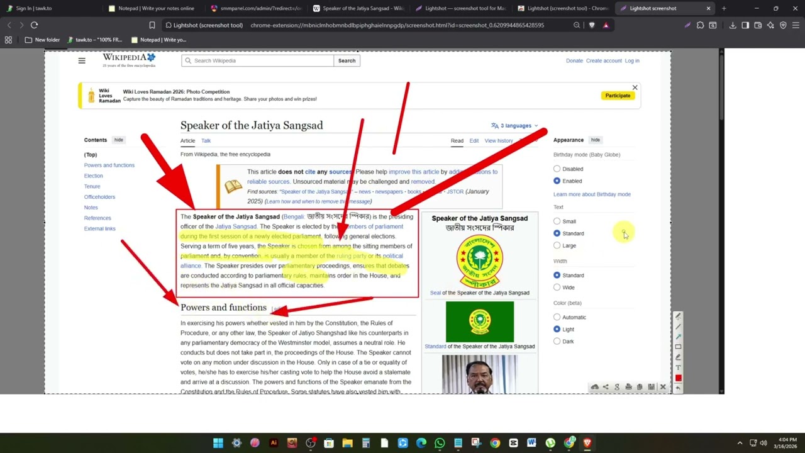Switch to the Talk tab
Screen dimensions: 805x453
[206, 141]
